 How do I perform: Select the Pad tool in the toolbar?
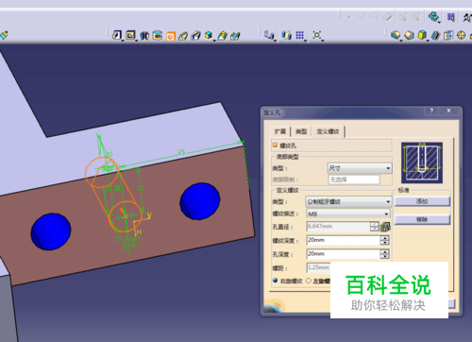coord(117,35)
